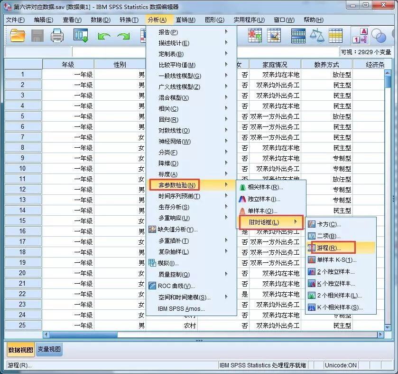Click the One Sample menu icon
The height and width of the screenshot is (374, 398).
(x=243, y=211)
